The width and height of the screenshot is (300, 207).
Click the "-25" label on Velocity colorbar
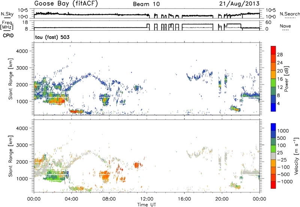(282, 160)
